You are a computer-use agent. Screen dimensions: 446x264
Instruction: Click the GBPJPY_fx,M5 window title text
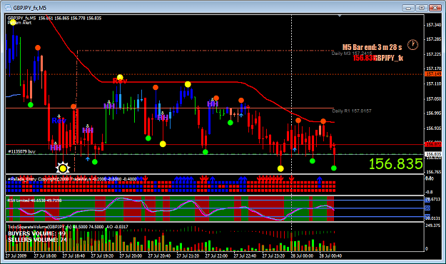(x=29, y=8)
